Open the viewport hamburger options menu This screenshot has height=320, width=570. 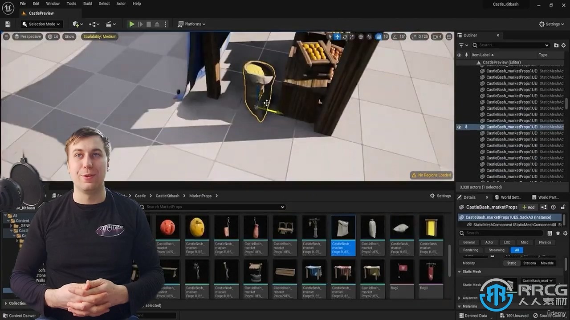(6, 36)
